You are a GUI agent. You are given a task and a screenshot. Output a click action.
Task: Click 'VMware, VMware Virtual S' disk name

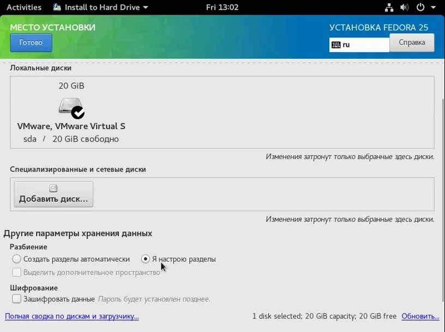71,126
